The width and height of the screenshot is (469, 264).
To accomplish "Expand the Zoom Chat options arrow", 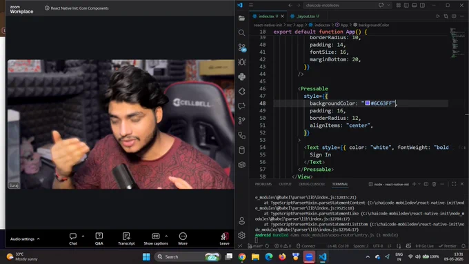I will [83, 236].
